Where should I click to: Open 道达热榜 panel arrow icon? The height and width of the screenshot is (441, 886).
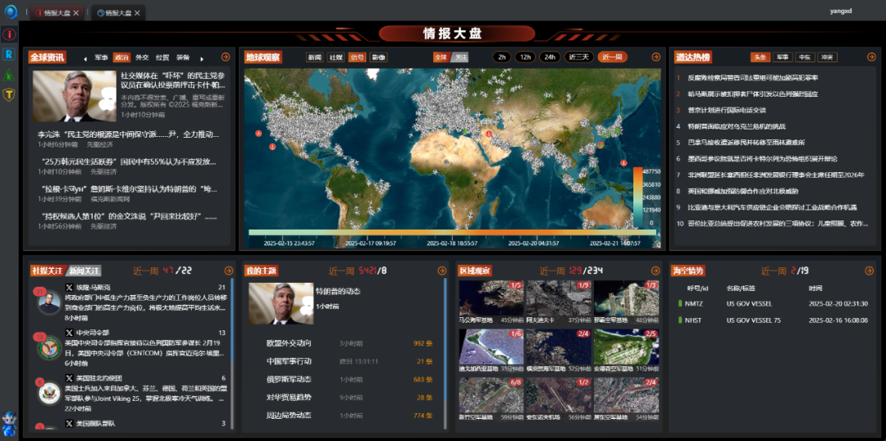pyautogui.click(x=871, y=57)
